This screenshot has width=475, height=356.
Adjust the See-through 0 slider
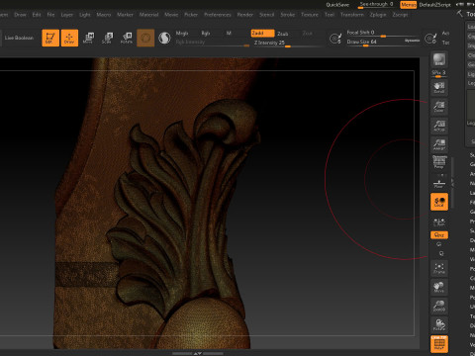[x=376, y=5]
